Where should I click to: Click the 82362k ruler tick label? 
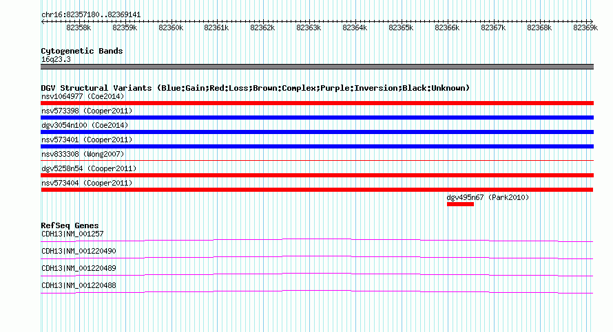coord(262,27)
